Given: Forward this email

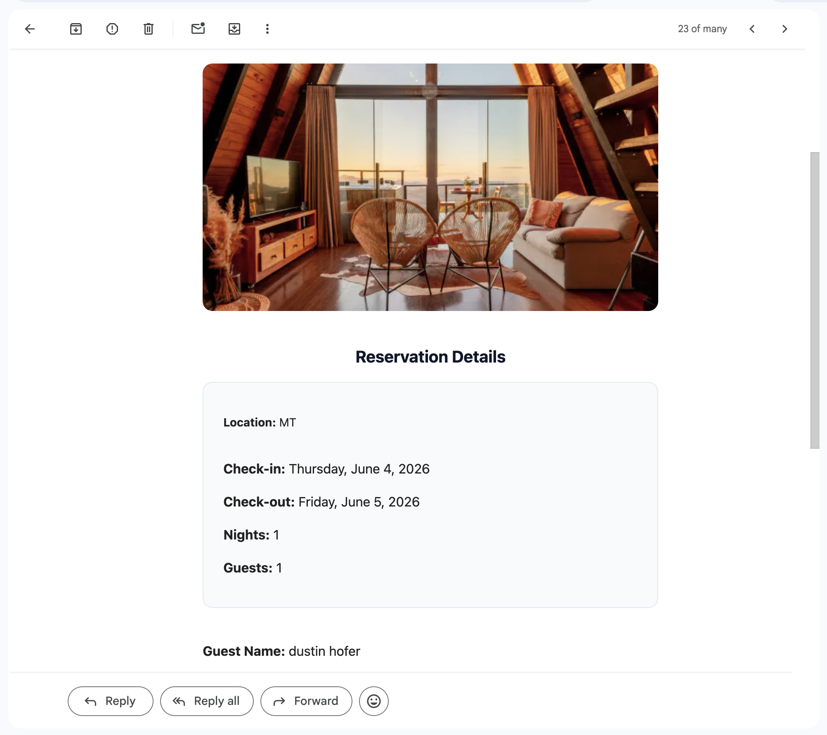Looking at the screenshot, I should point(306,701).
